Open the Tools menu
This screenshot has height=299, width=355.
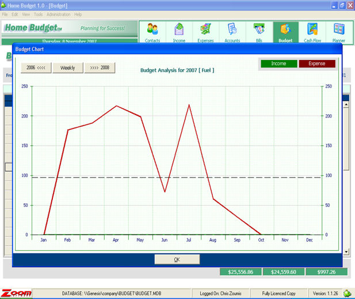[x=39, y=14]
